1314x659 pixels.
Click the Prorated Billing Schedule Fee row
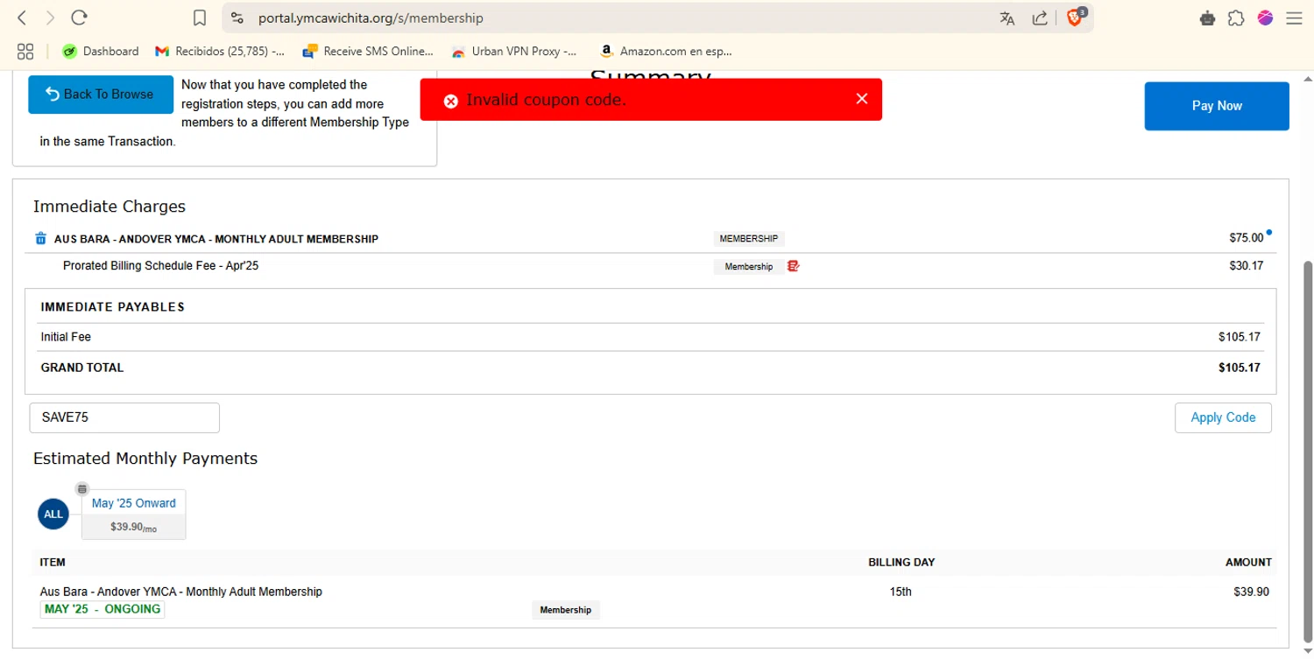[650, 266]
